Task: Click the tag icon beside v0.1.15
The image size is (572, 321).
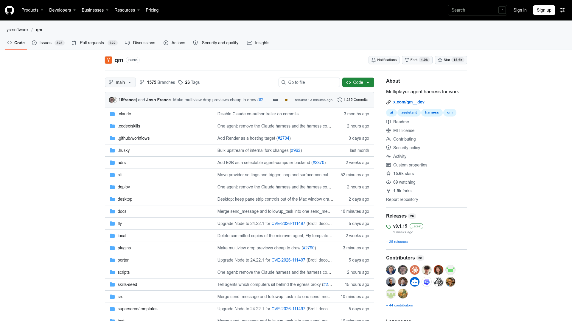Action: [388, 227]
